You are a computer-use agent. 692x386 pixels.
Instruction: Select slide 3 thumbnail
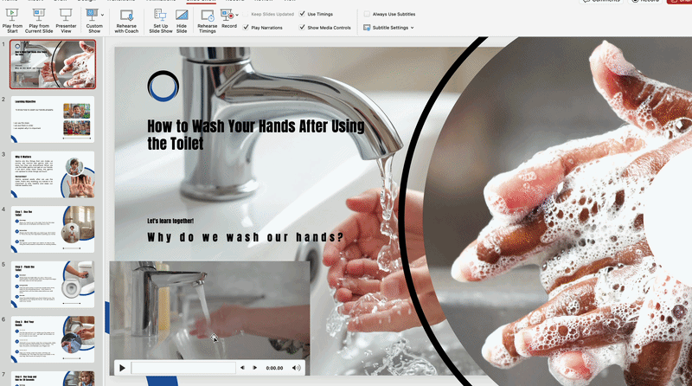pyautogui.click(x=53, y=175)
